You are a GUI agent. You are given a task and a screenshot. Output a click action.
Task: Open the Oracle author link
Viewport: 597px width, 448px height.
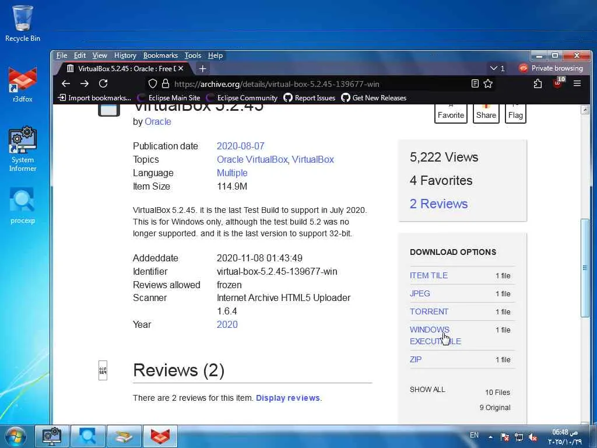coord(157,121)
